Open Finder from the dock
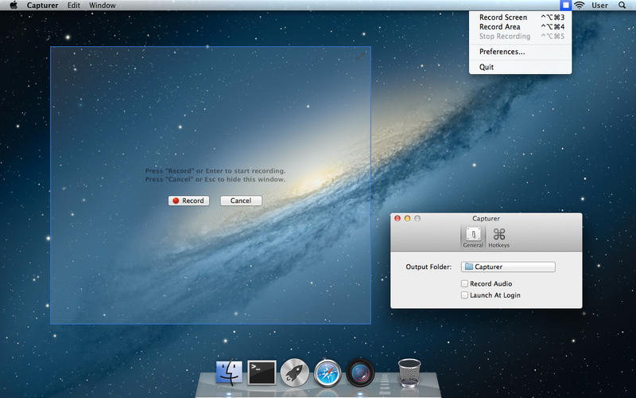The height and width of the screenshot is (398, 636). pos(229,372)
